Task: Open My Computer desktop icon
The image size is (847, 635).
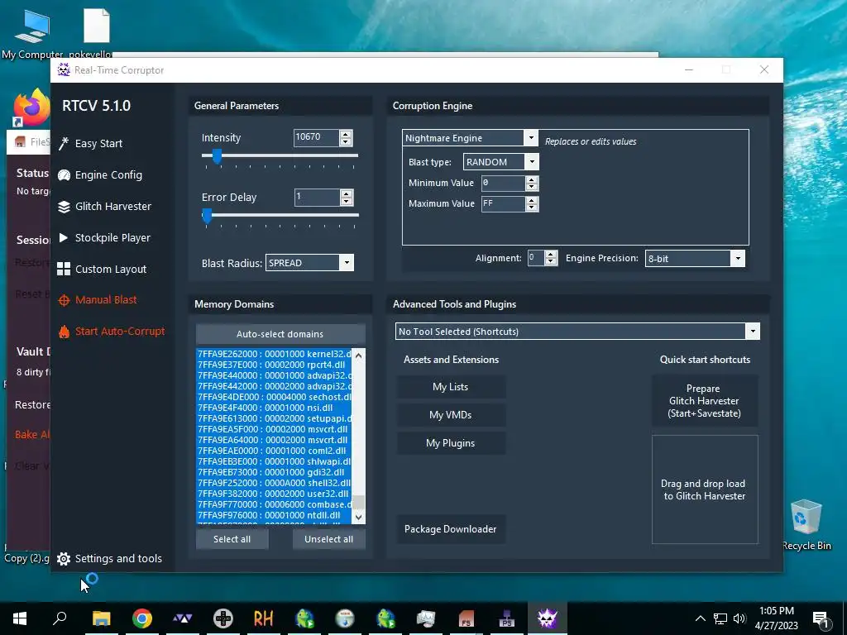Action: click(32, 35)
